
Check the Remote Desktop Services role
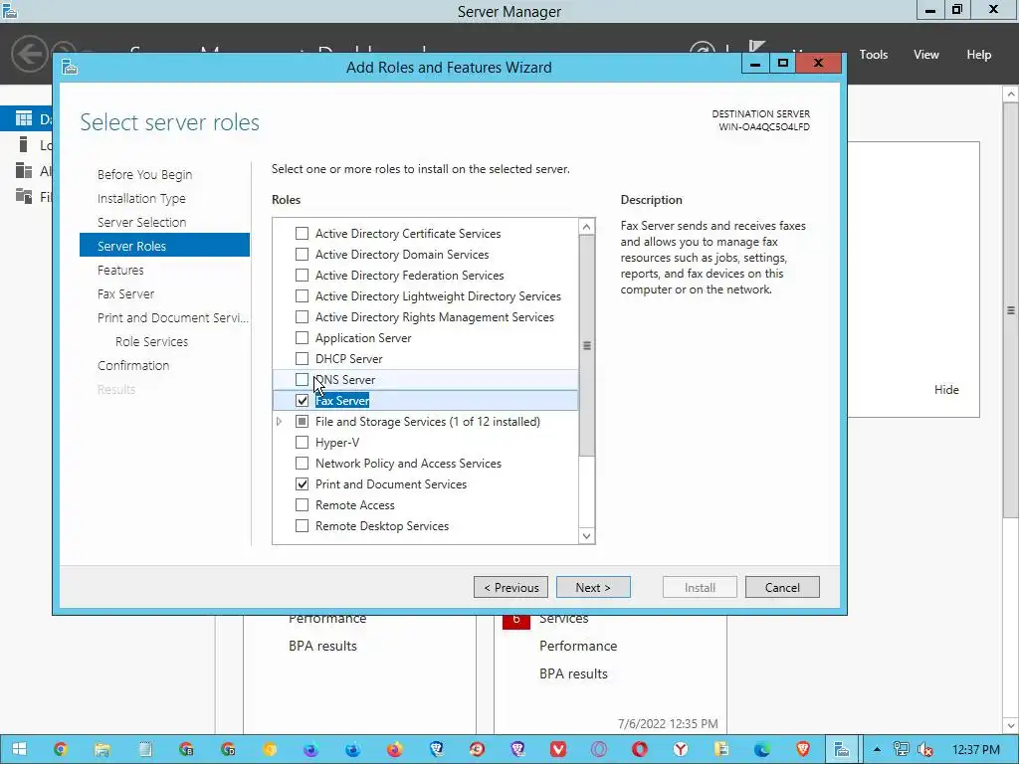pyautogui.click(x=302, y=525)
